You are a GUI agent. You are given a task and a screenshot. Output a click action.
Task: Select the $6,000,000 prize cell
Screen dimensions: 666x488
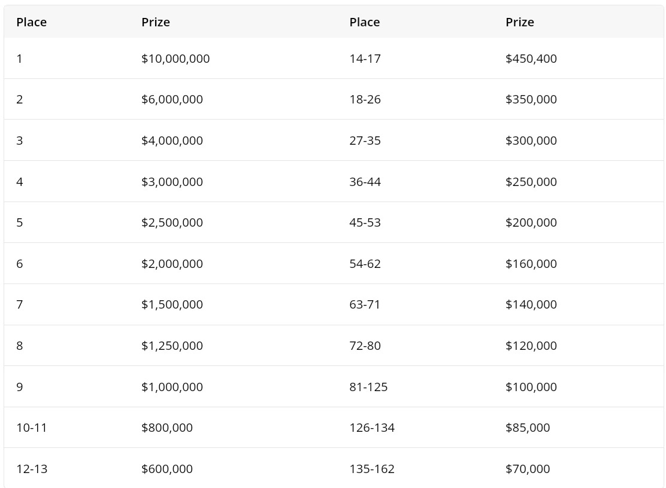coord(172,99)
